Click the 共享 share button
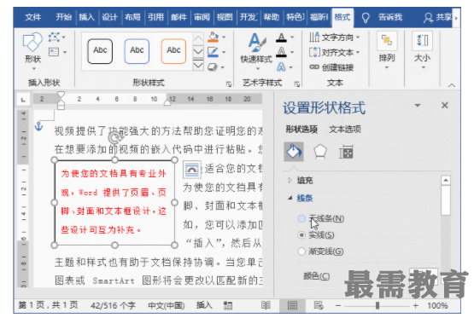 tap(438, 18)
